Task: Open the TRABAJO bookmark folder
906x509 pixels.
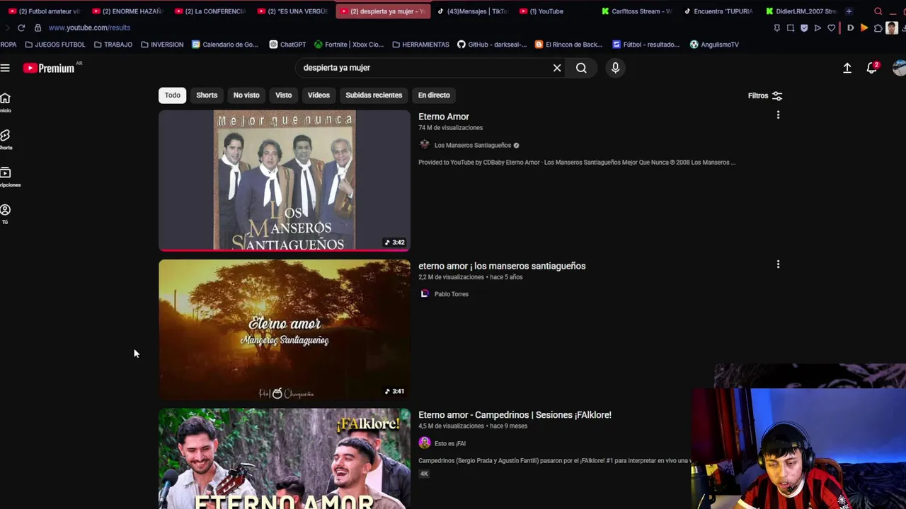Action: (x=113, y=45)
